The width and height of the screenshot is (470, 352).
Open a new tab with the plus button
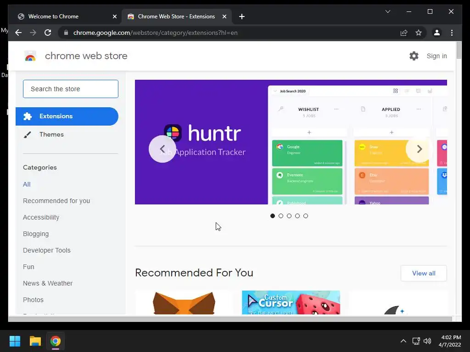(x=242, y=16)
